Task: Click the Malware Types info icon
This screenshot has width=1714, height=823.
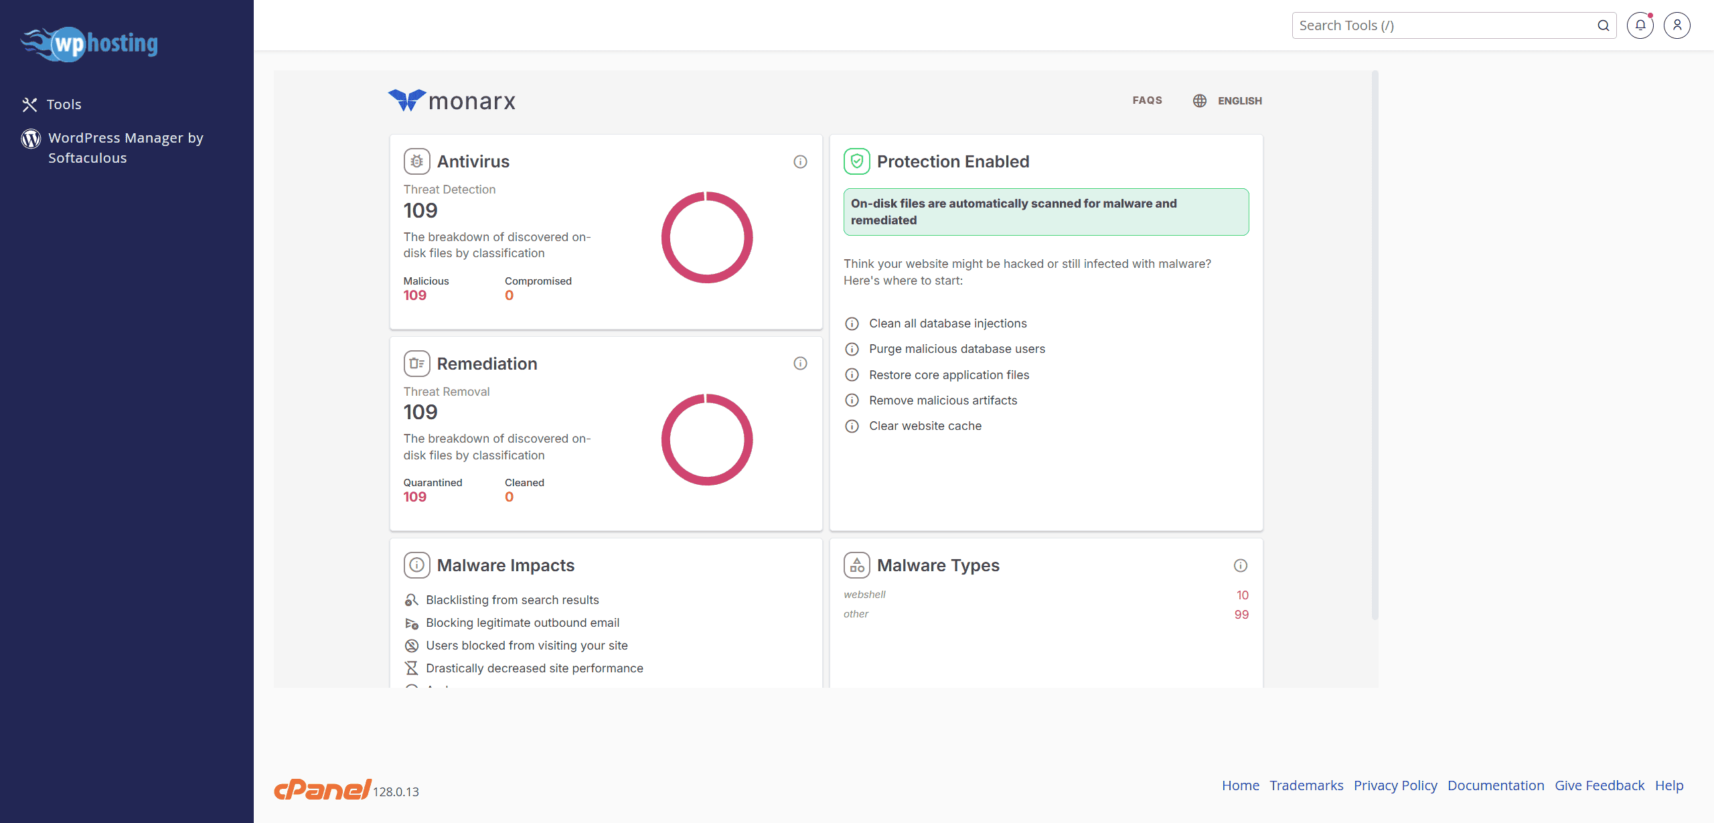Action: [1240, 565]
